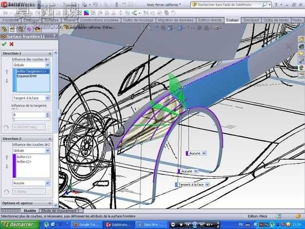
Task: Open lower 'Aucune' callout dropdown in viewport
Action: pyautogui.click(x=196, y=171)
